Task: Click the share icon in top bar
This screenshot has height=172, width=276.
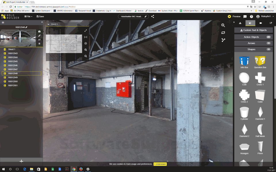Action: tap(152, 17)
